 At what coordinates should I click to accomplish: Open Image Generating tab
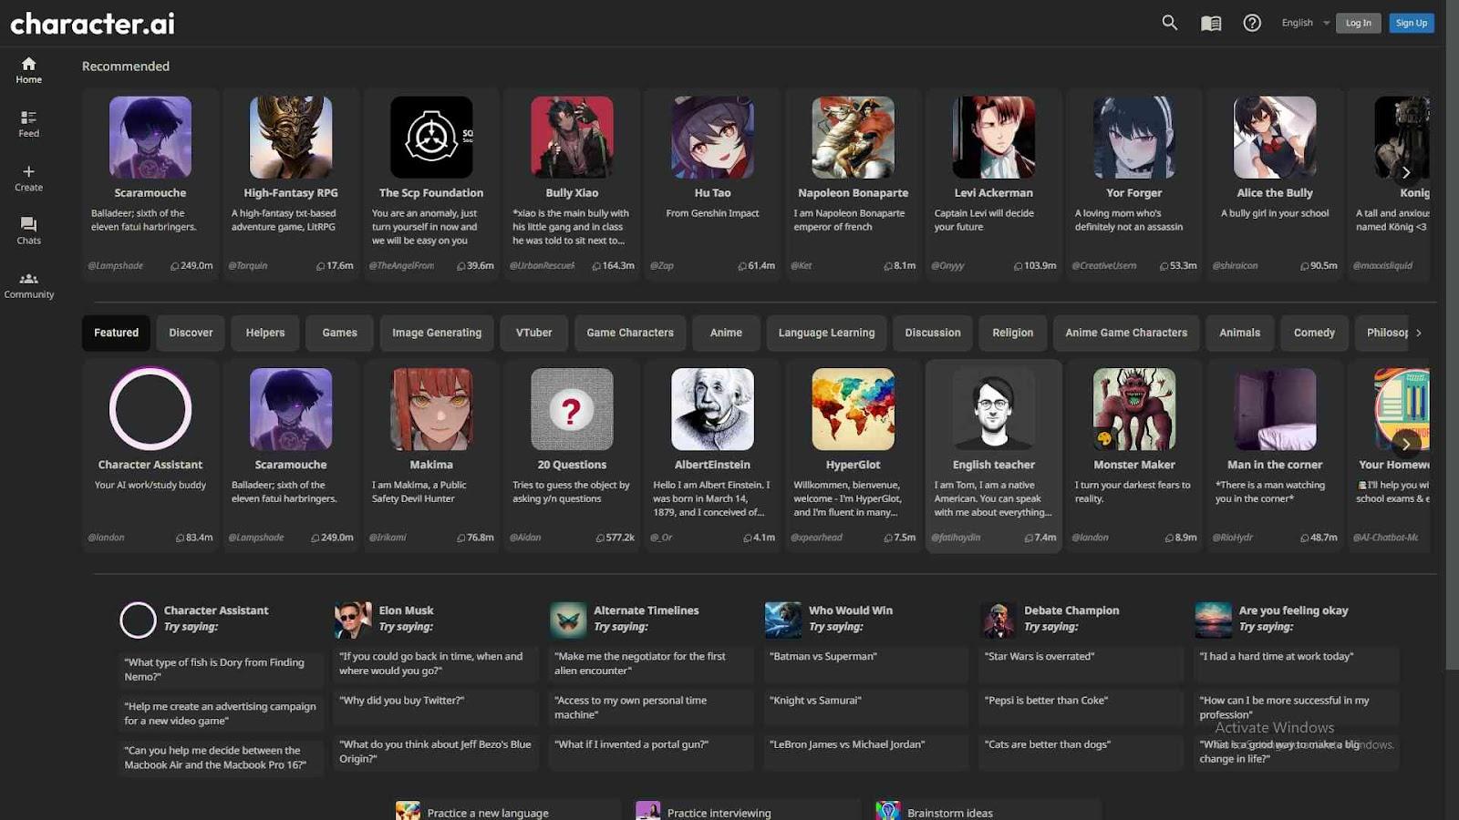[437, 333]
